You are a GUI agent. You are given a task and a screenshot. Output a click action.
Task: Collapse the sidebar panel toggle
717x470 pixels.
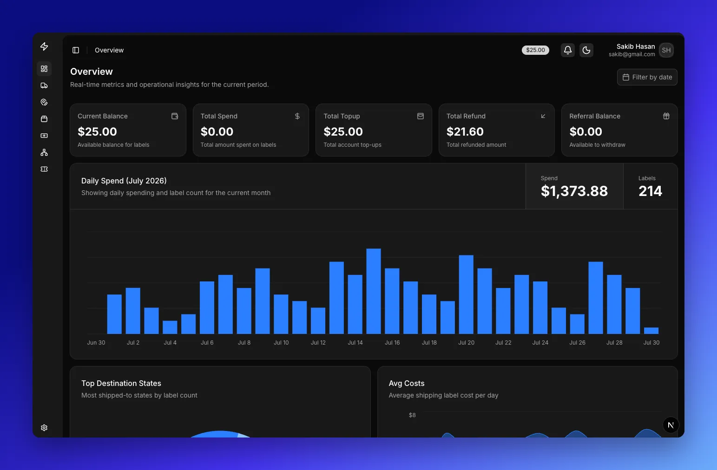(76, 50)
